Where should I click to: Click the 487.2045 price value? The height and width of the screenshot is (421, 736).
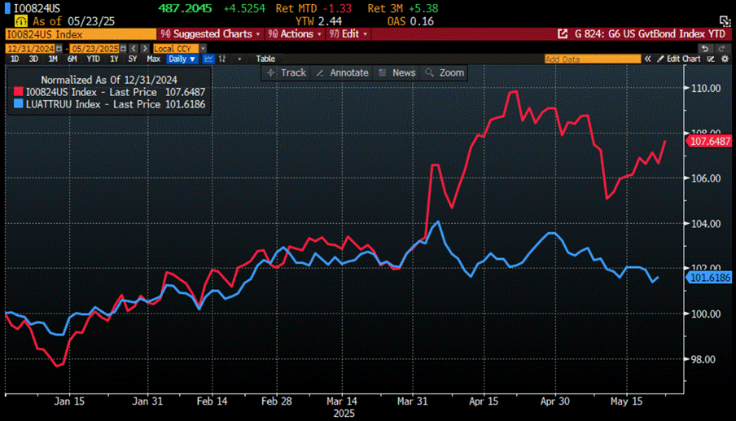pyautogui.click(x=185, y=8)
